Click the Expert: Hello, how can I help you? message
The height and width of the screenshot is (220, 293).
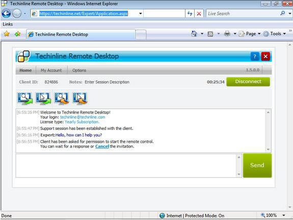click(71, 135)
